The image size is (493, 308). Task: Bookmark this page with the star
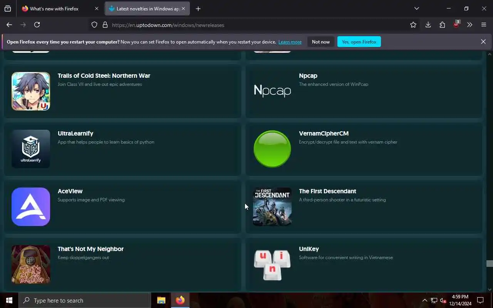(413, 25)
